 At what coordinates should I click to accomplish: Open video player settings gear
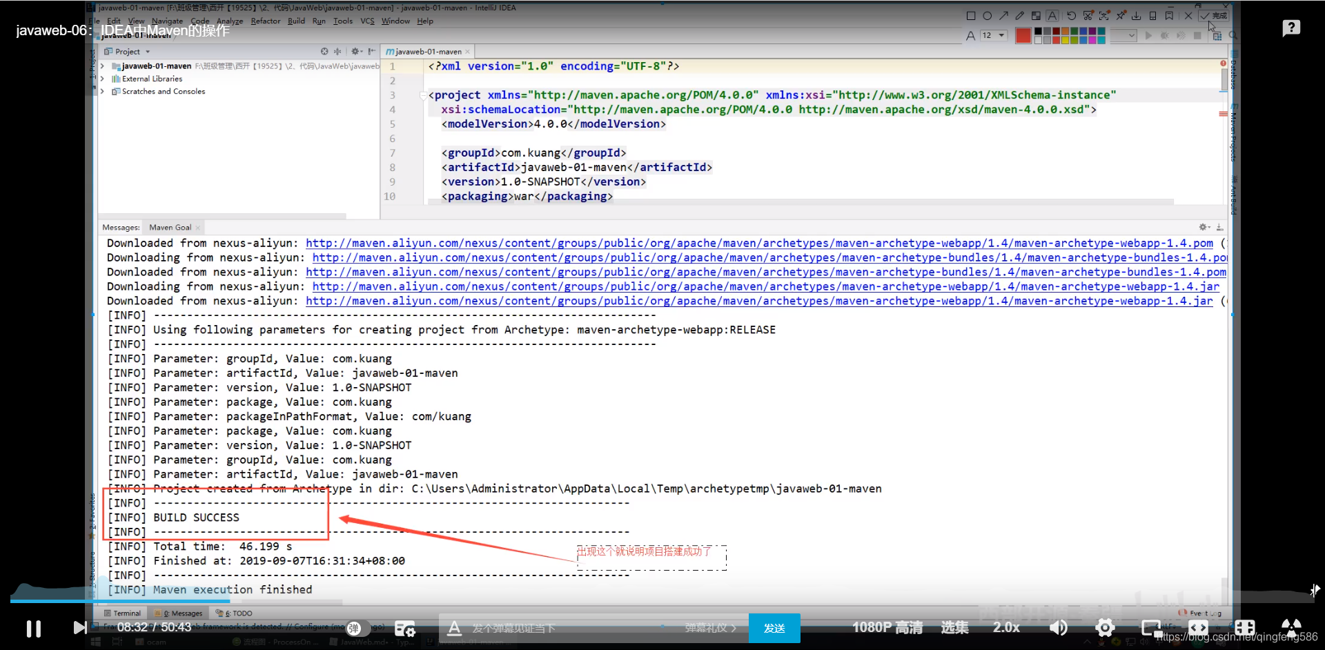coord(1105,627)
